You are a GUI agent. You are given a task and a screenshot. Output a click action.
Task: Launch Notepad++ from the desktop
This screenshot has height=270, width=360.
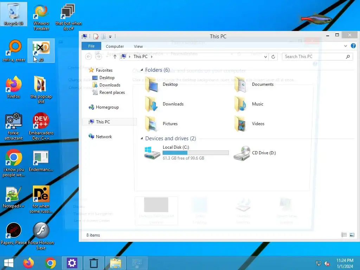14,197
